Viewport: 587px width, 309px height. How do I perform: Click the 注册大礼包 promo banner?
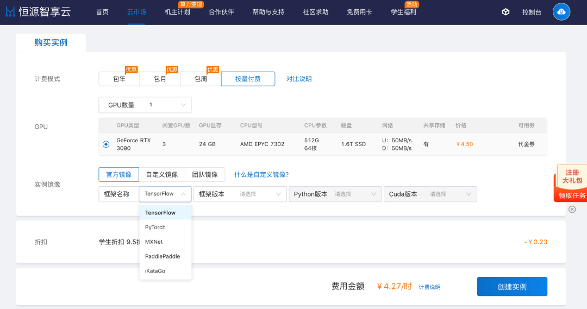click(x=572, y=176)
